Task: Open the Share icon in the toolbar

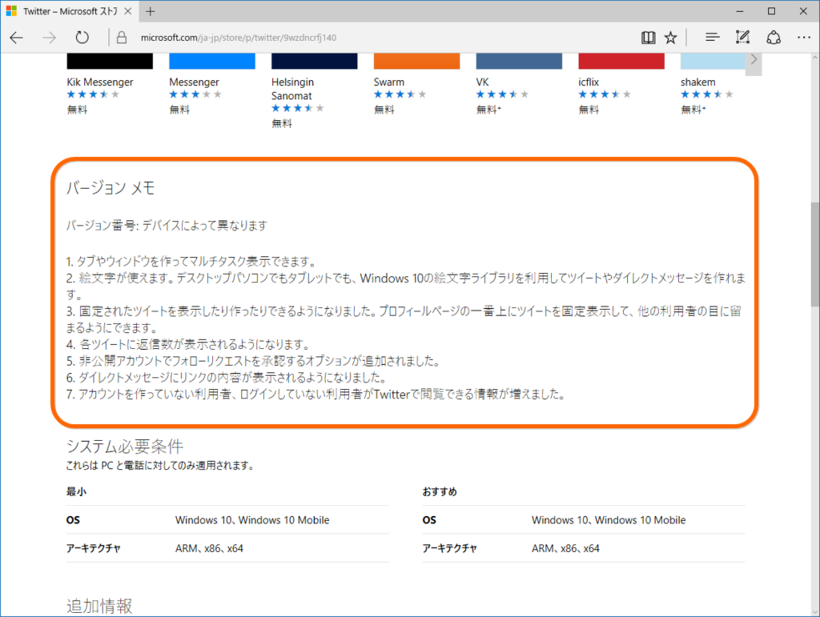Action: click(x=773, y=38)
